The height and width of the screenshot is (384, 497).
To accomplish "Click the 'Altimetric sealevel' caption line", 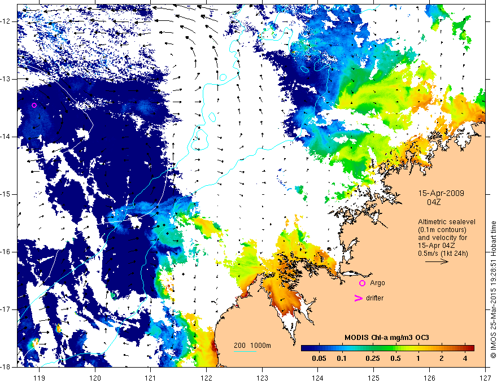I will click(446, 222).
